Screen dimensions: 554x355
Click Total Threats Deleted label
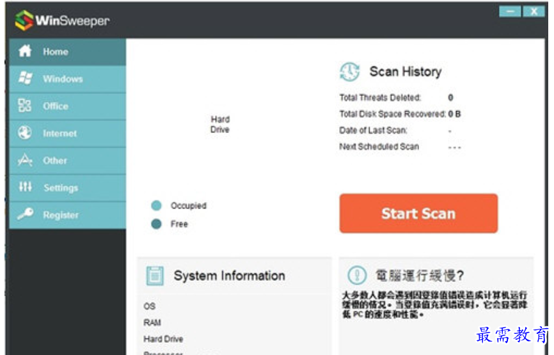click(x=380, y=97)
